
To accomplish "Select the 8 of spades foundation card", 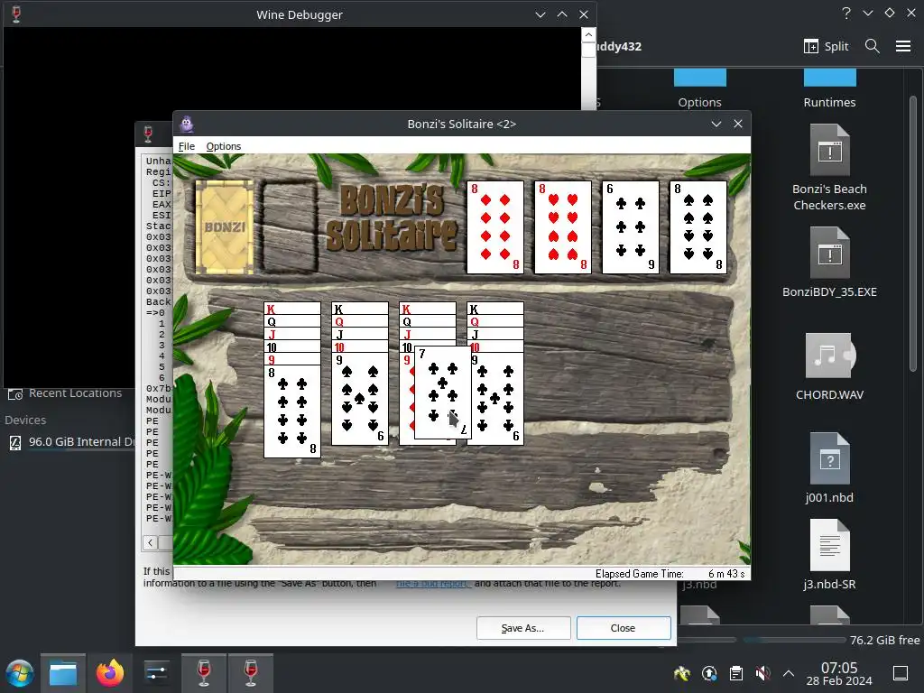I will pos(698,226).
